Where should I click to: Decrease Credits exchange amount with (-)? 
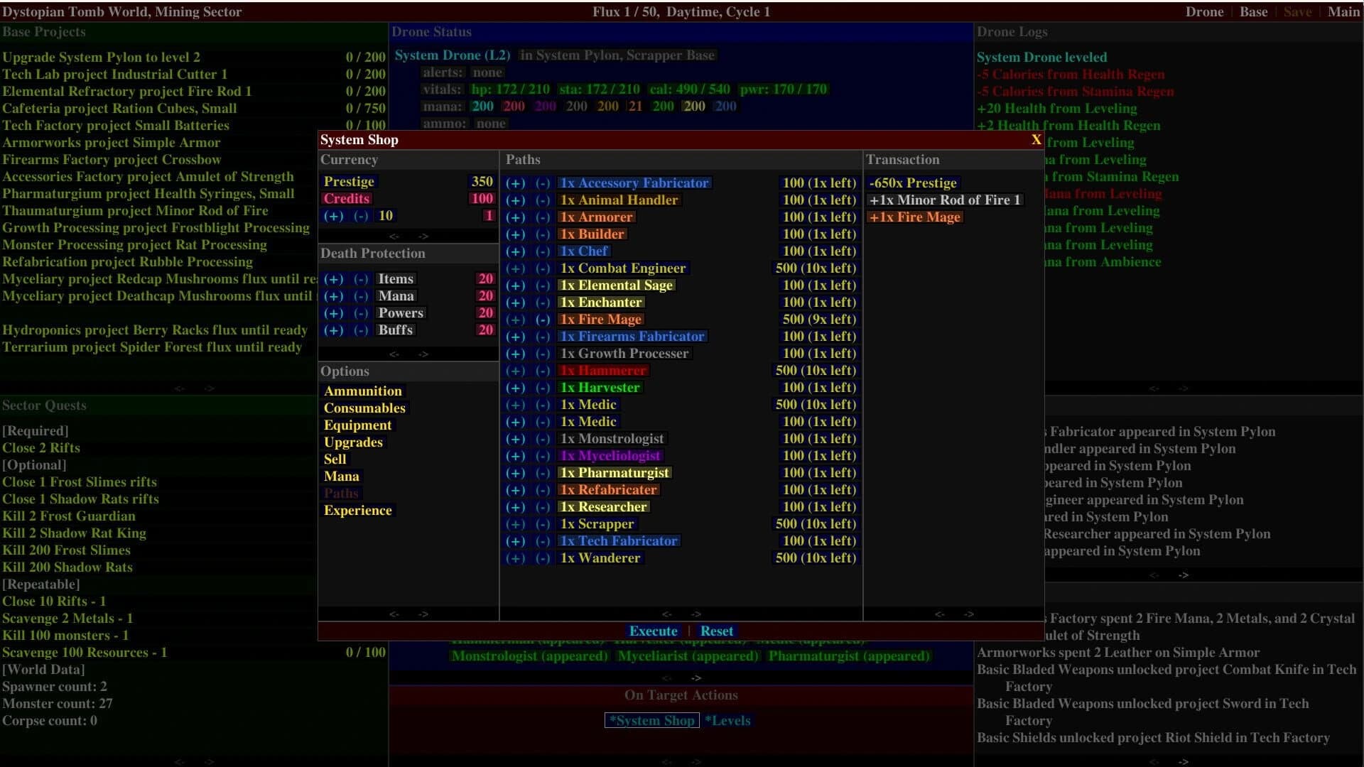tap(361, 216)
